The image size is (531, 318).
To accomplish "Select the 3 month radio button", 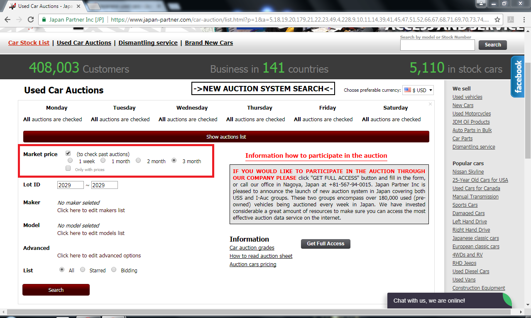I will [x=174, y=160].
